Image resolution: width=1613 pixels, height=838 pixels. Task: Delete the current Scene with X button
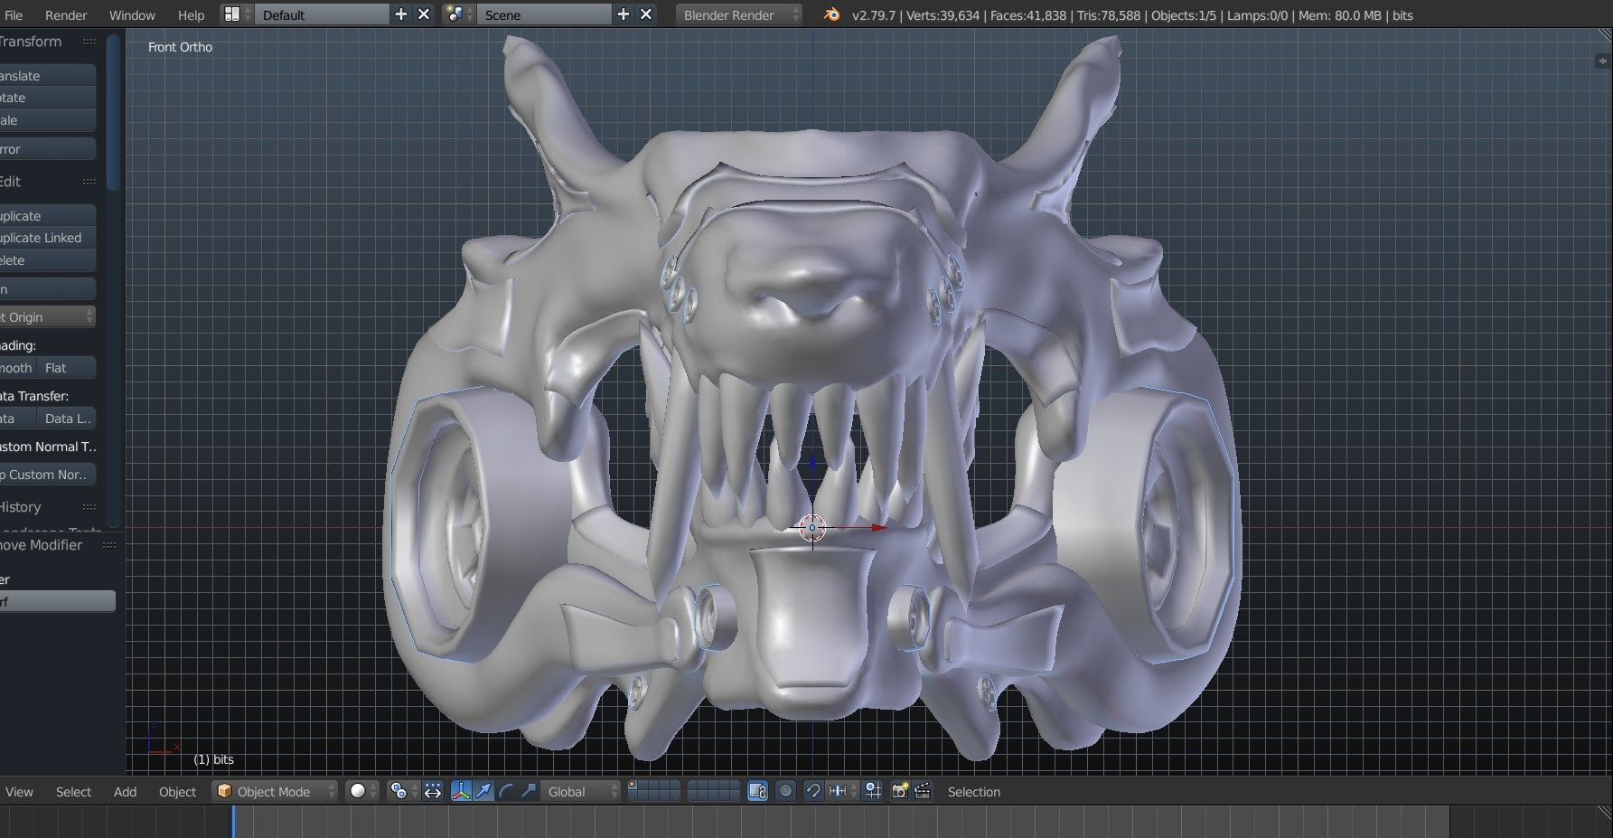(x=645, y=14)
